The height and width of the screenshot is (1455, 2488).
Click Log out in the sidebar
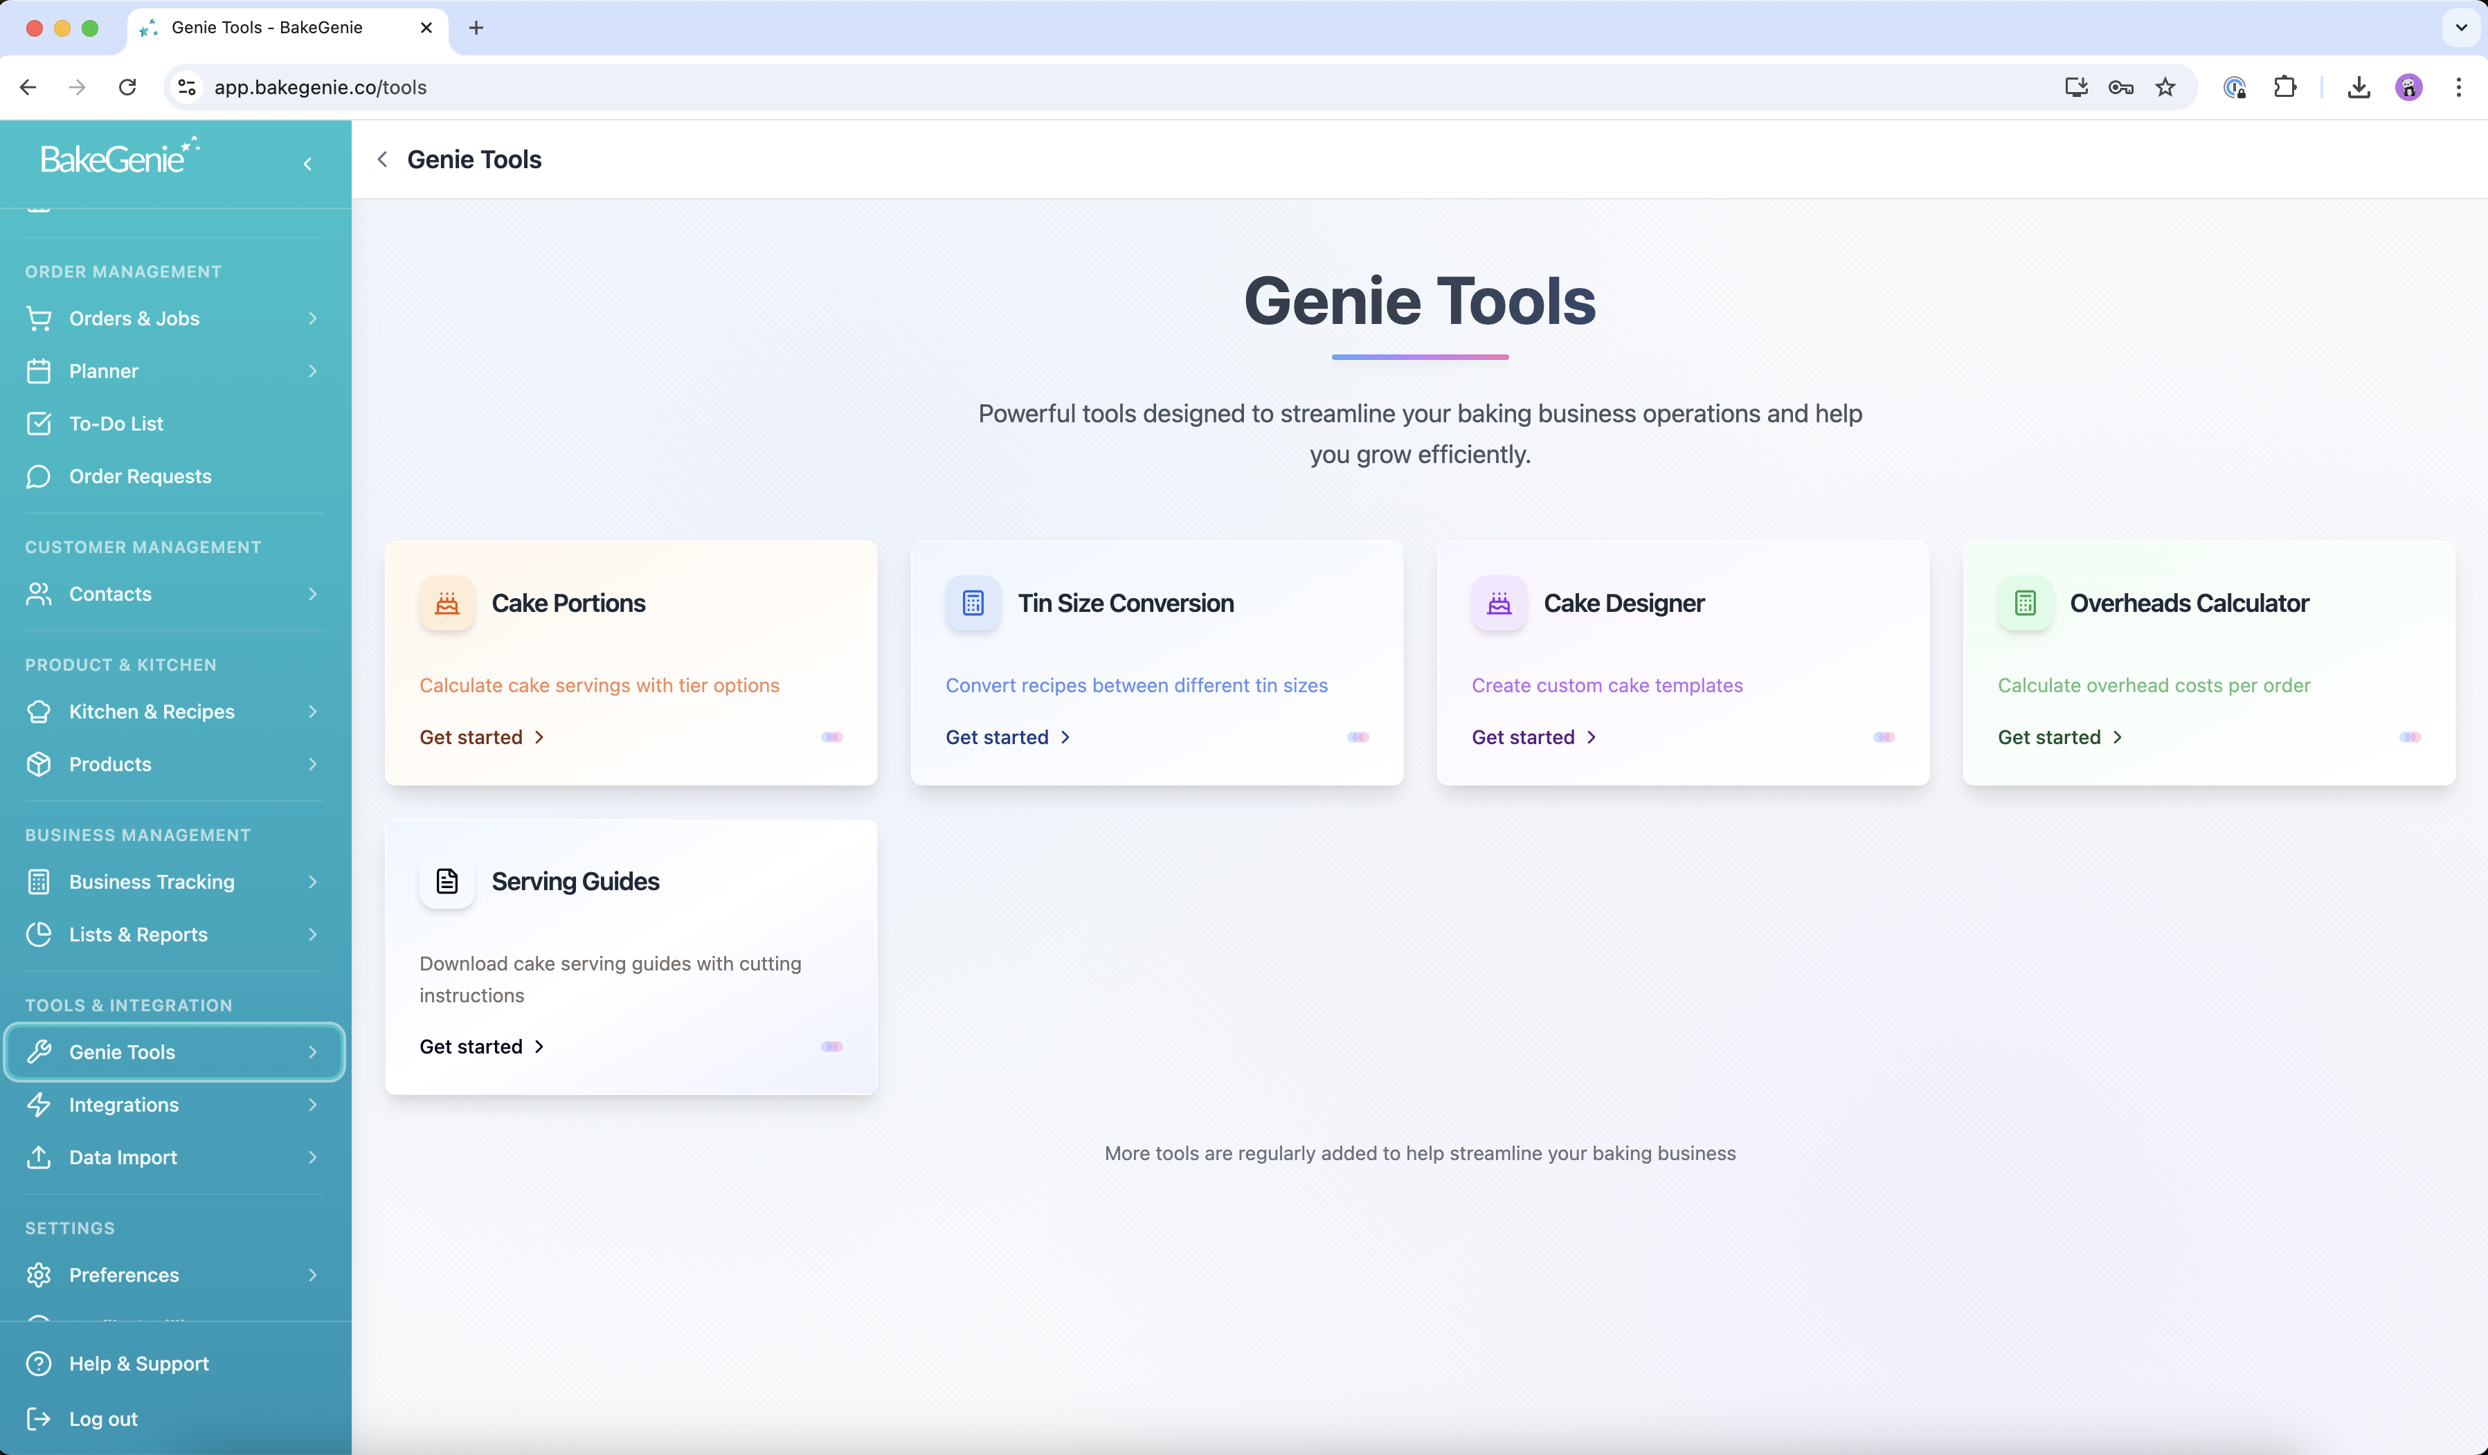102,1418
